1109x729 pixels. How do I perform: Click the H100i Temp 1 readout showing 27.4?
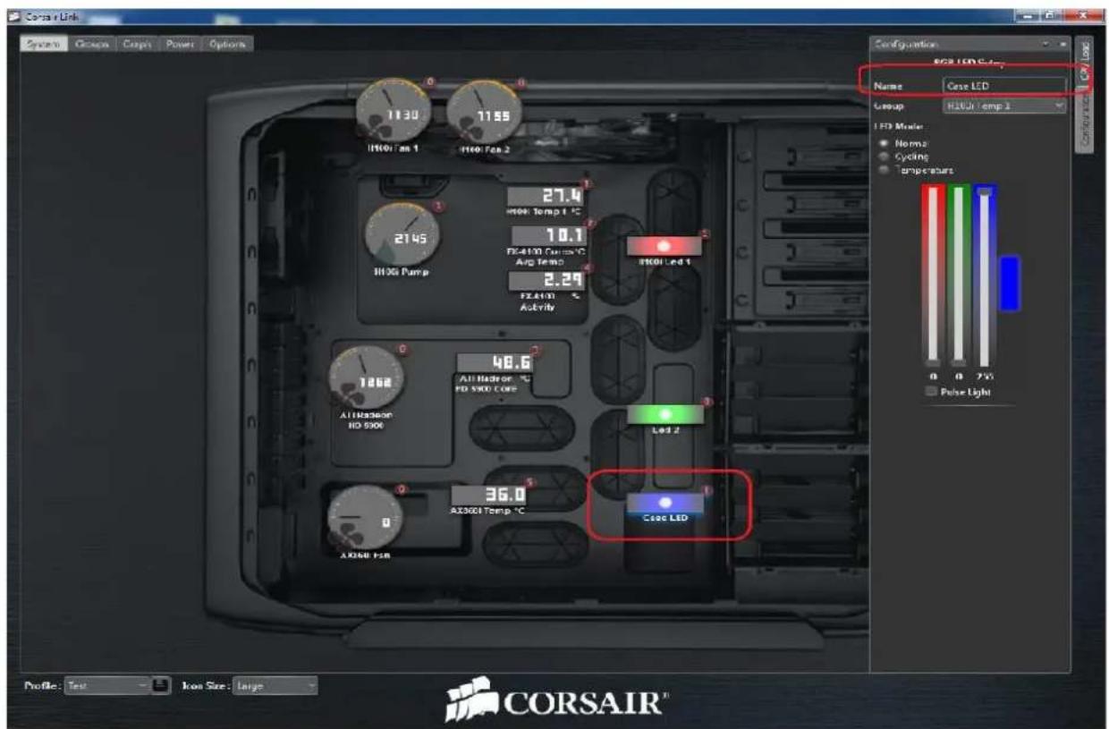pyautogui.click(x=547, y=197)
